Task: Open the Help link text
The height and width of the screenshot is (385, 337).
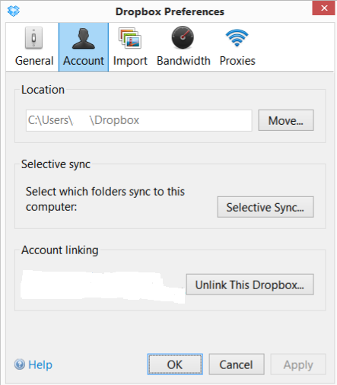Action: [x=40, y=365]
